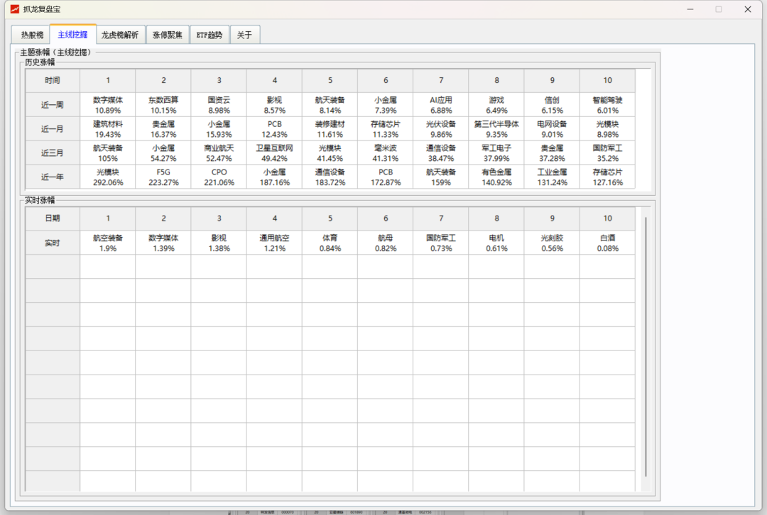The width and height of the screenshot is (767, 515).
Task: Click the 日期 header in 实时涨幅 table
Action: 53,218
